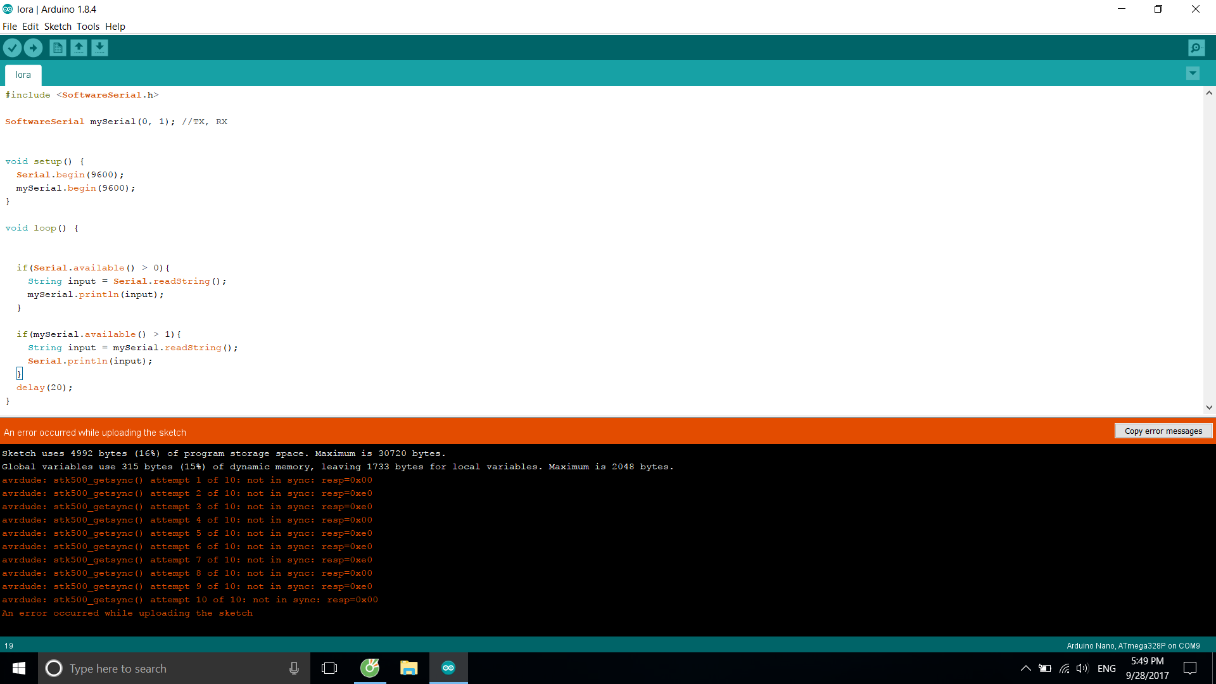
Task: Open Task View on the taskbar
Action: pyautogui.click(x=329, y=668)
